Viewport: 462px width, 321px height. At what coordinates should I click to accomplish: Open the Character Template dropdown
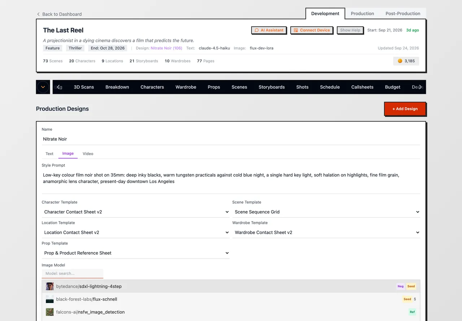pyautogui.click(x=136, y=212)
